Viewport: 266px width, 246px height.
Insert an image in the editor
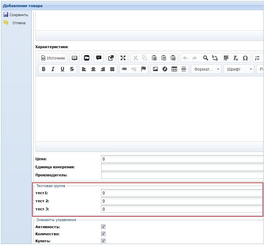tap(155, 69)
